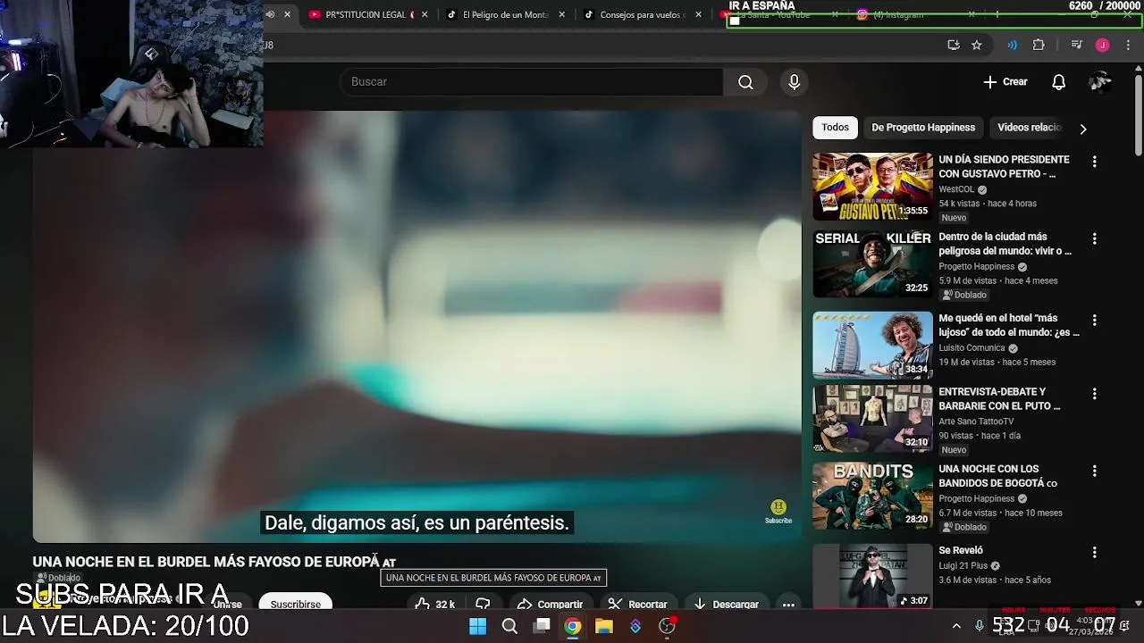Open Chrome media control icon
Image resolution: width=1144 pixels, height=643 pixels.
click(1077, 45)
